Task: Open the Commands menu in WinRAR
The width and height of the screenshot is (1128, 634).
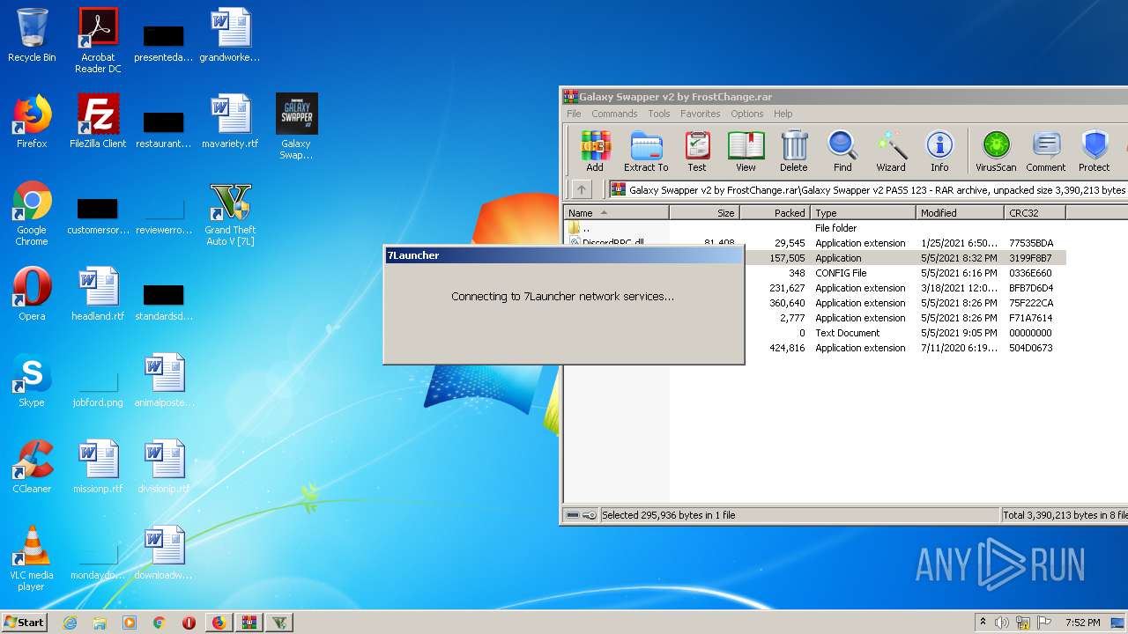Action: [614, 114]
